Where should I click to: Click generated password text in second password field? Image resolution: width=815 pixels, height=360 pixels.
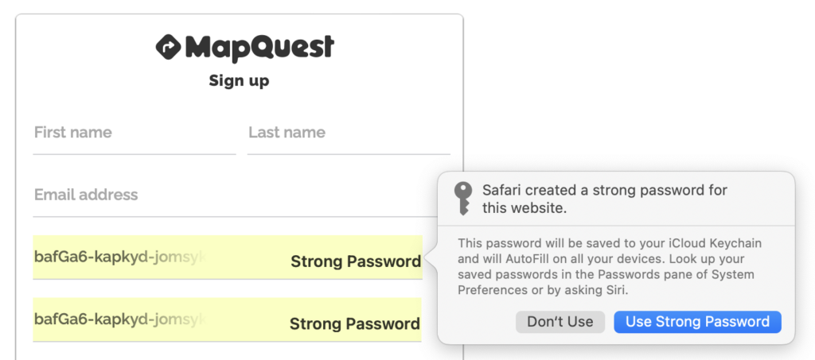pyautogui.click(x=119, y=319)
